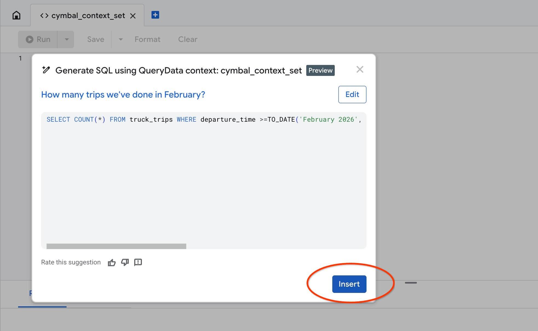Click the horizontal scrollbar in SQL box
Image resolution: width=538 pixels, height=331 pixels.
coord(116,246)
